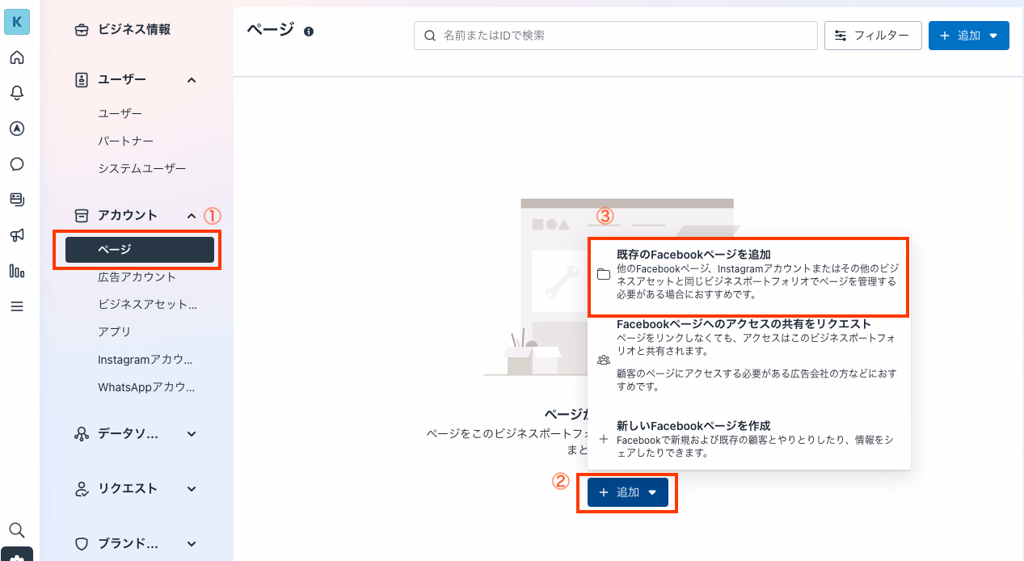Click the briefcase icon beside ビジネス情報
This screenshot has width=1024, height=561.
point(82,30)
